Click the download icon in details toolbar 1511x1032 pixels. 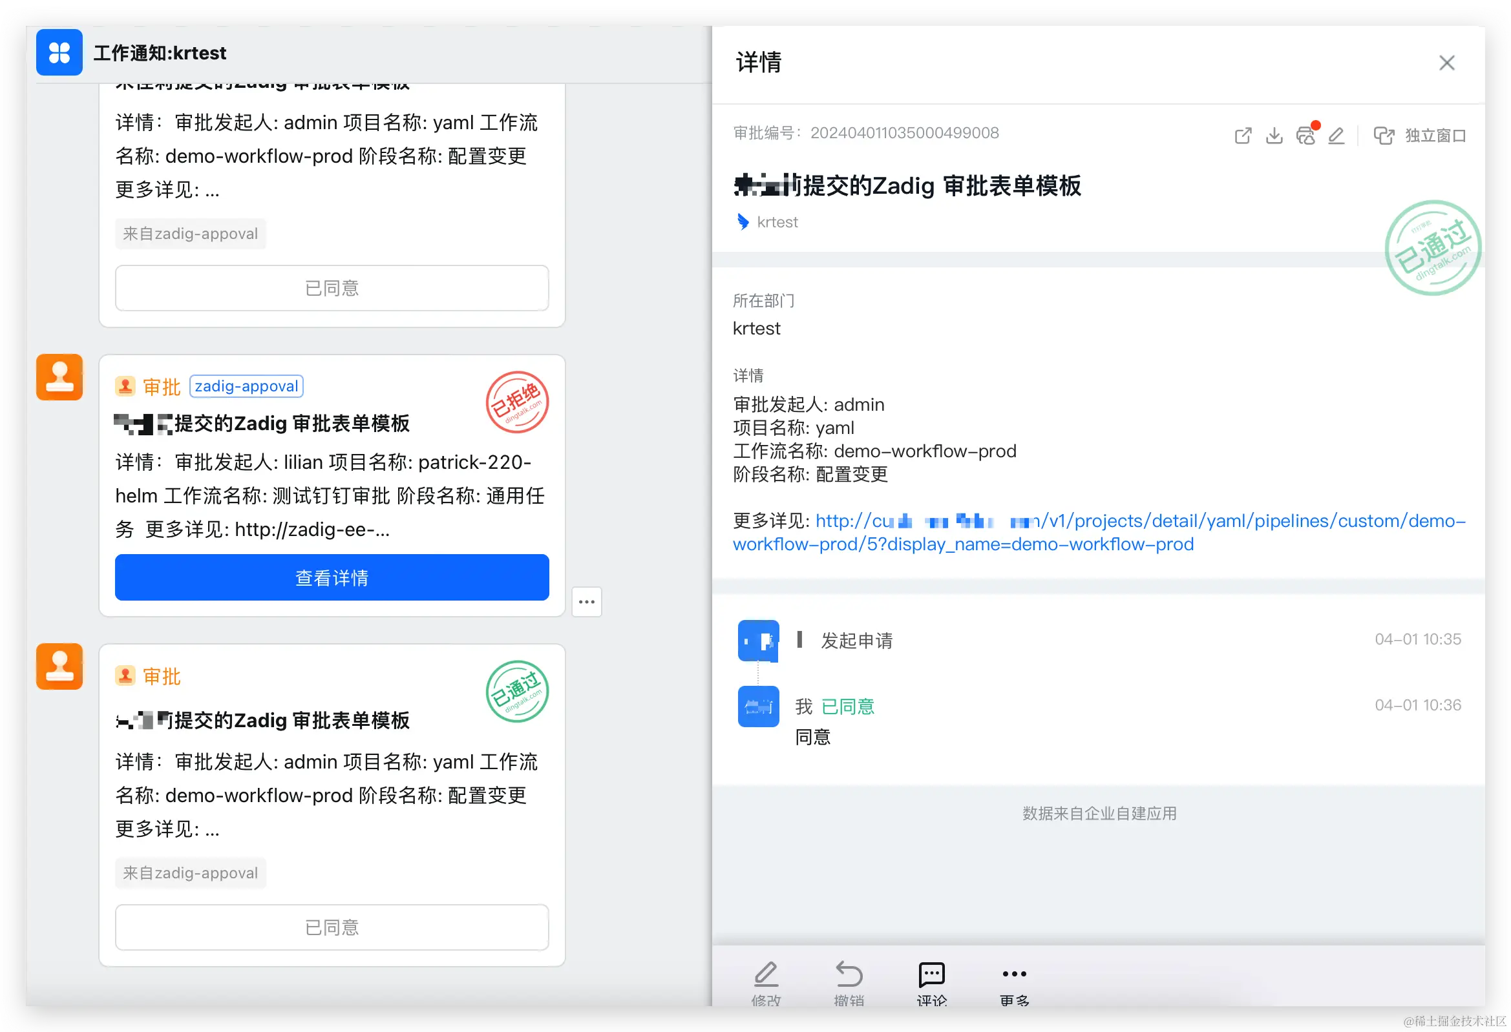(1274, 136)
